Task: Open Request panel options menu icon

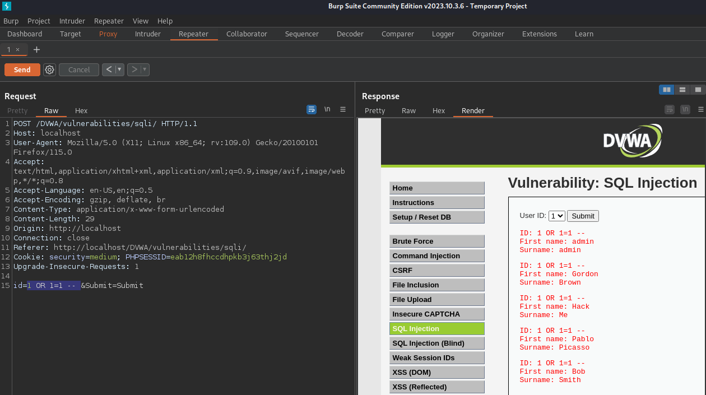Action: 343,109
